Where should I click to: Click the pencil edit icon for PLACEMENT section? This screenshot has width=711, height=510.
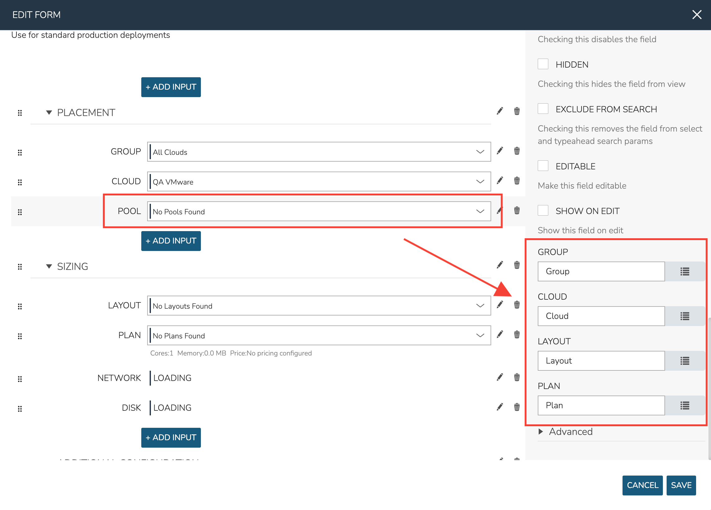click(x=500, y=111)
